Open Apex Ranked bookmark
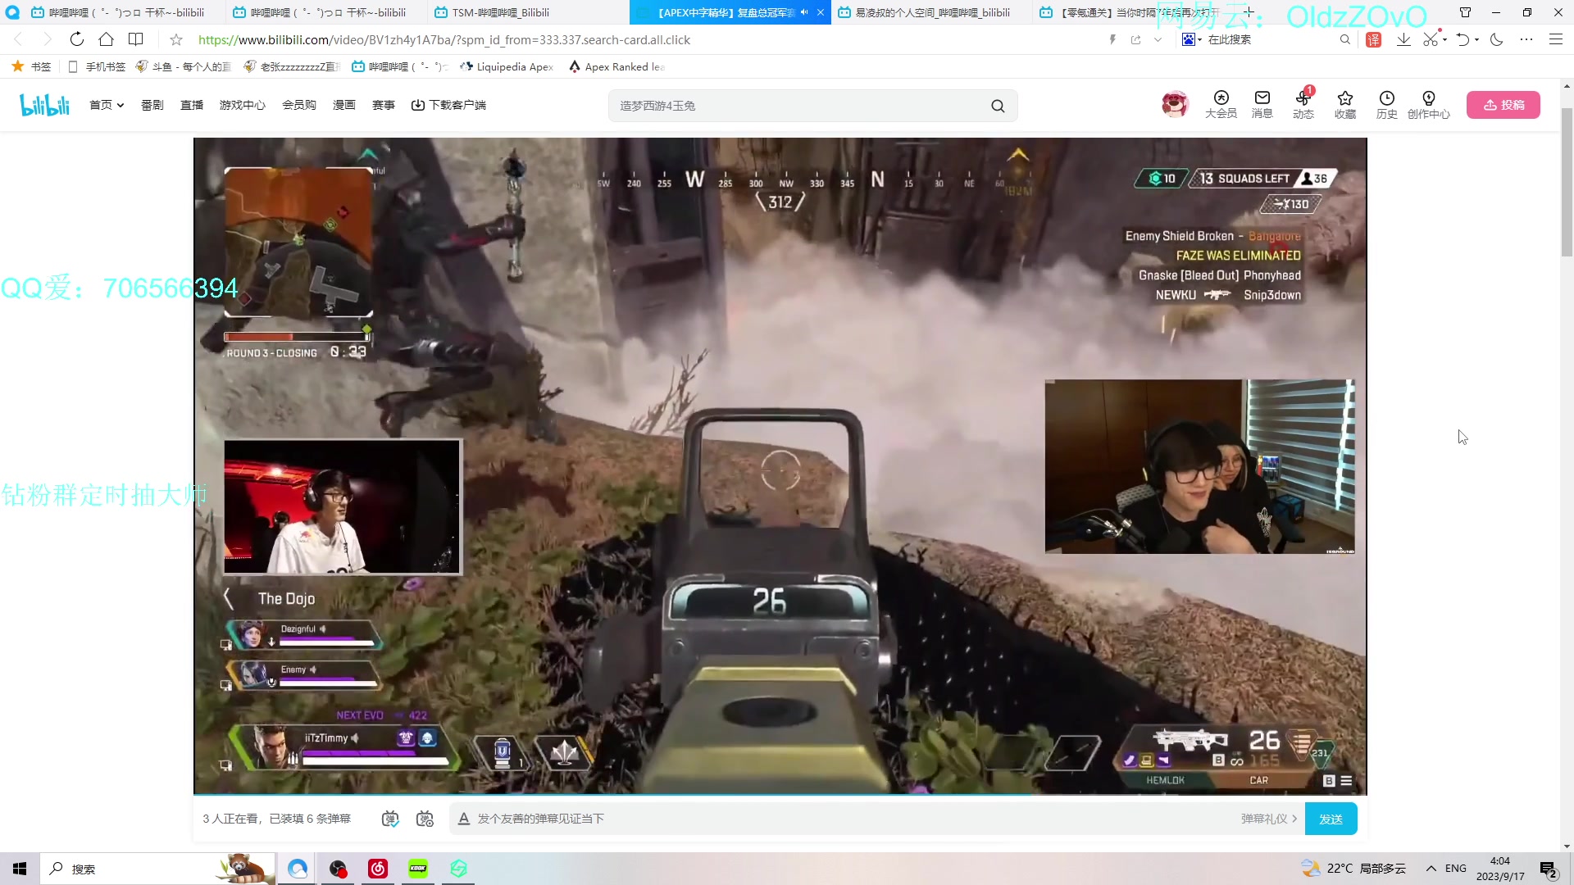The image size is (1574, 885). [x=616, y=66]
